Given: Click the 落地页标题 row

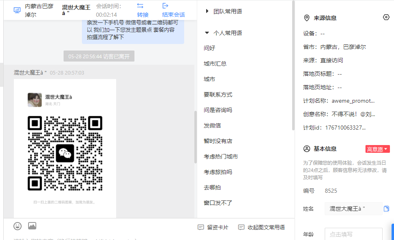Looking at the screenshot, I should (x=322, y=74).
